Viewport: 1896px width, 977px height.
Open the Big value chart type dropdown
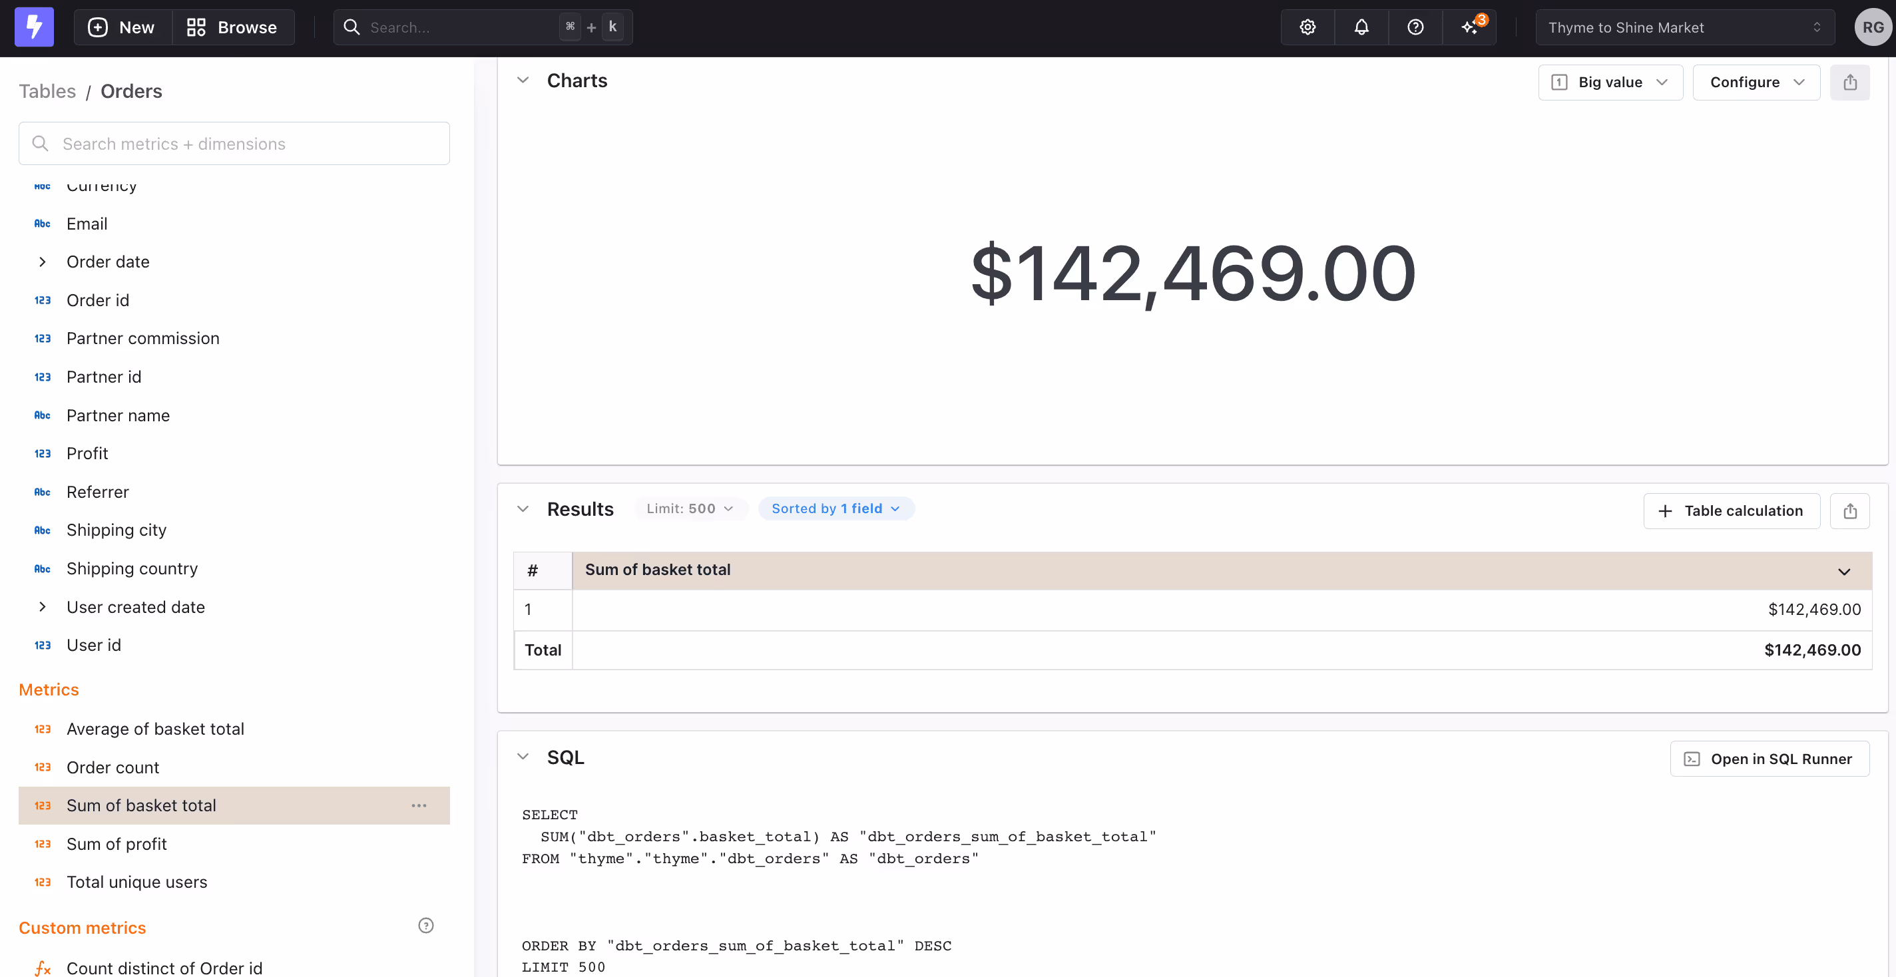tap(1610, 83)
